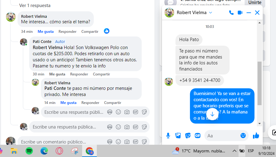Open Spotify from the taskbar
276x157 pixels.
pos(29,151)
